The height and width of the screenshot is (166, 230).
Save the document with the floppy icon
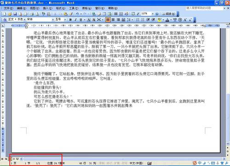15,14
